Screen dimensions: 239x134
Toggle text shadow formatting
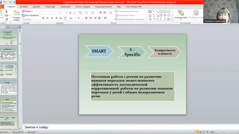56,18
